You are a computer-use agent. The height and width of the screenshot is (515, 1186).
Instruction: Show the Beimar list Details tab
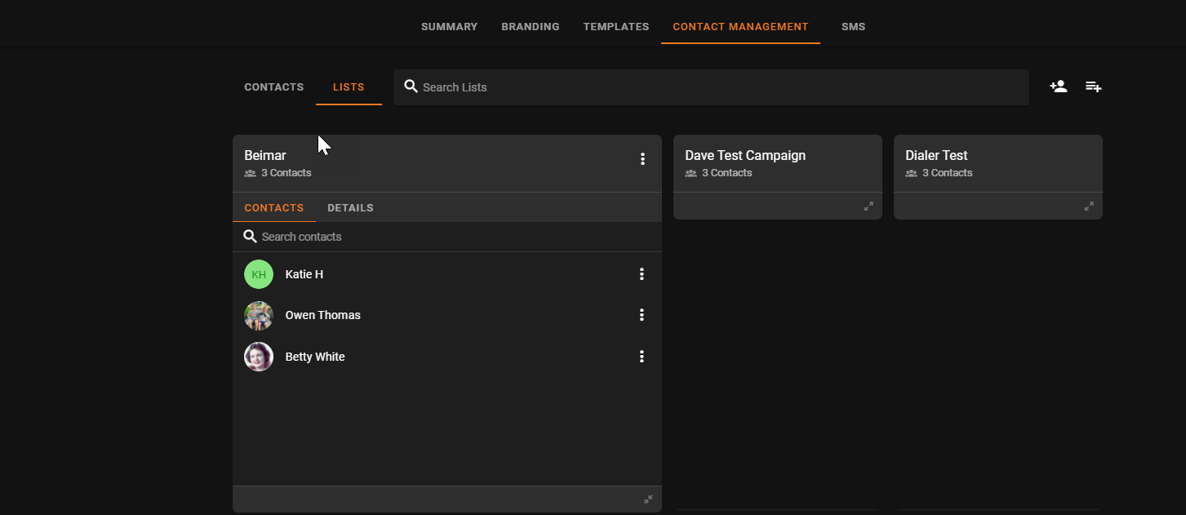click(x=350, y=208)
